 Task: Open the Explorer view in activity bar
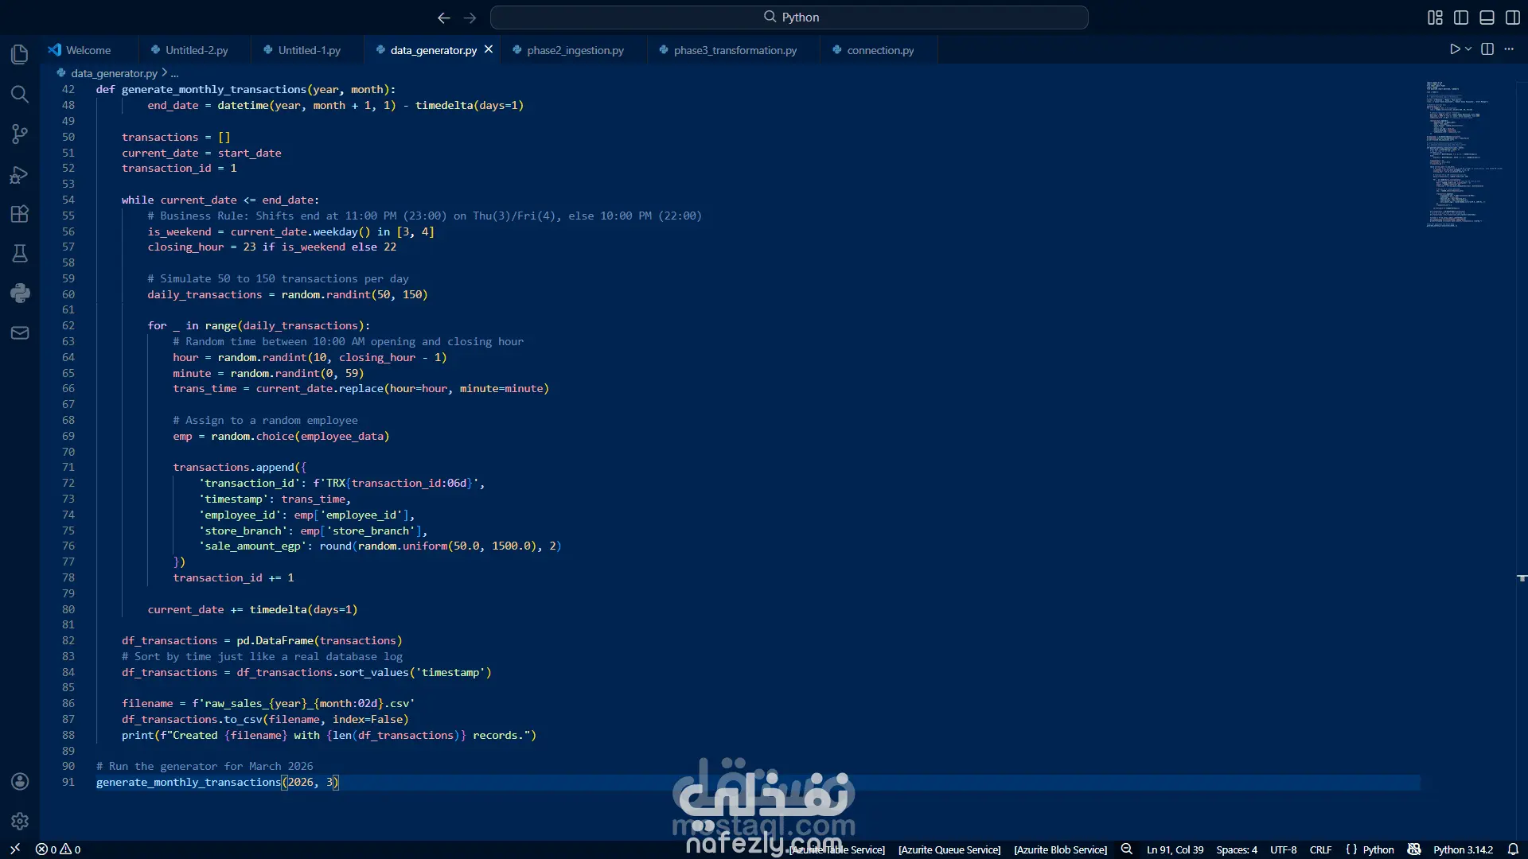point(20,54)
